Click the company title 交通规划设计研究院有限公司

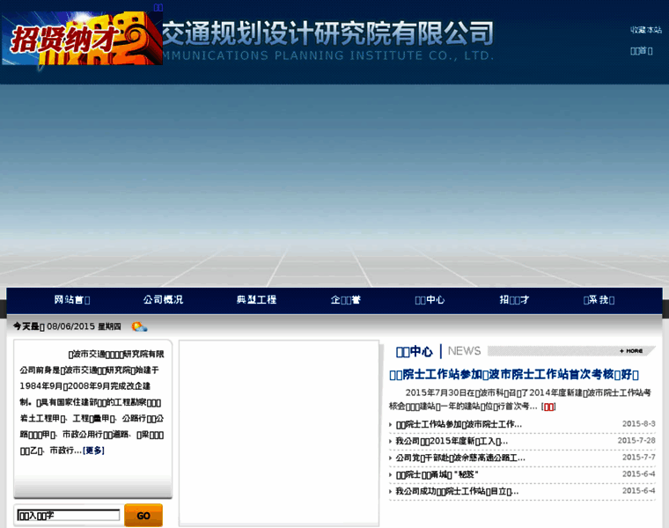pos(327,33)
